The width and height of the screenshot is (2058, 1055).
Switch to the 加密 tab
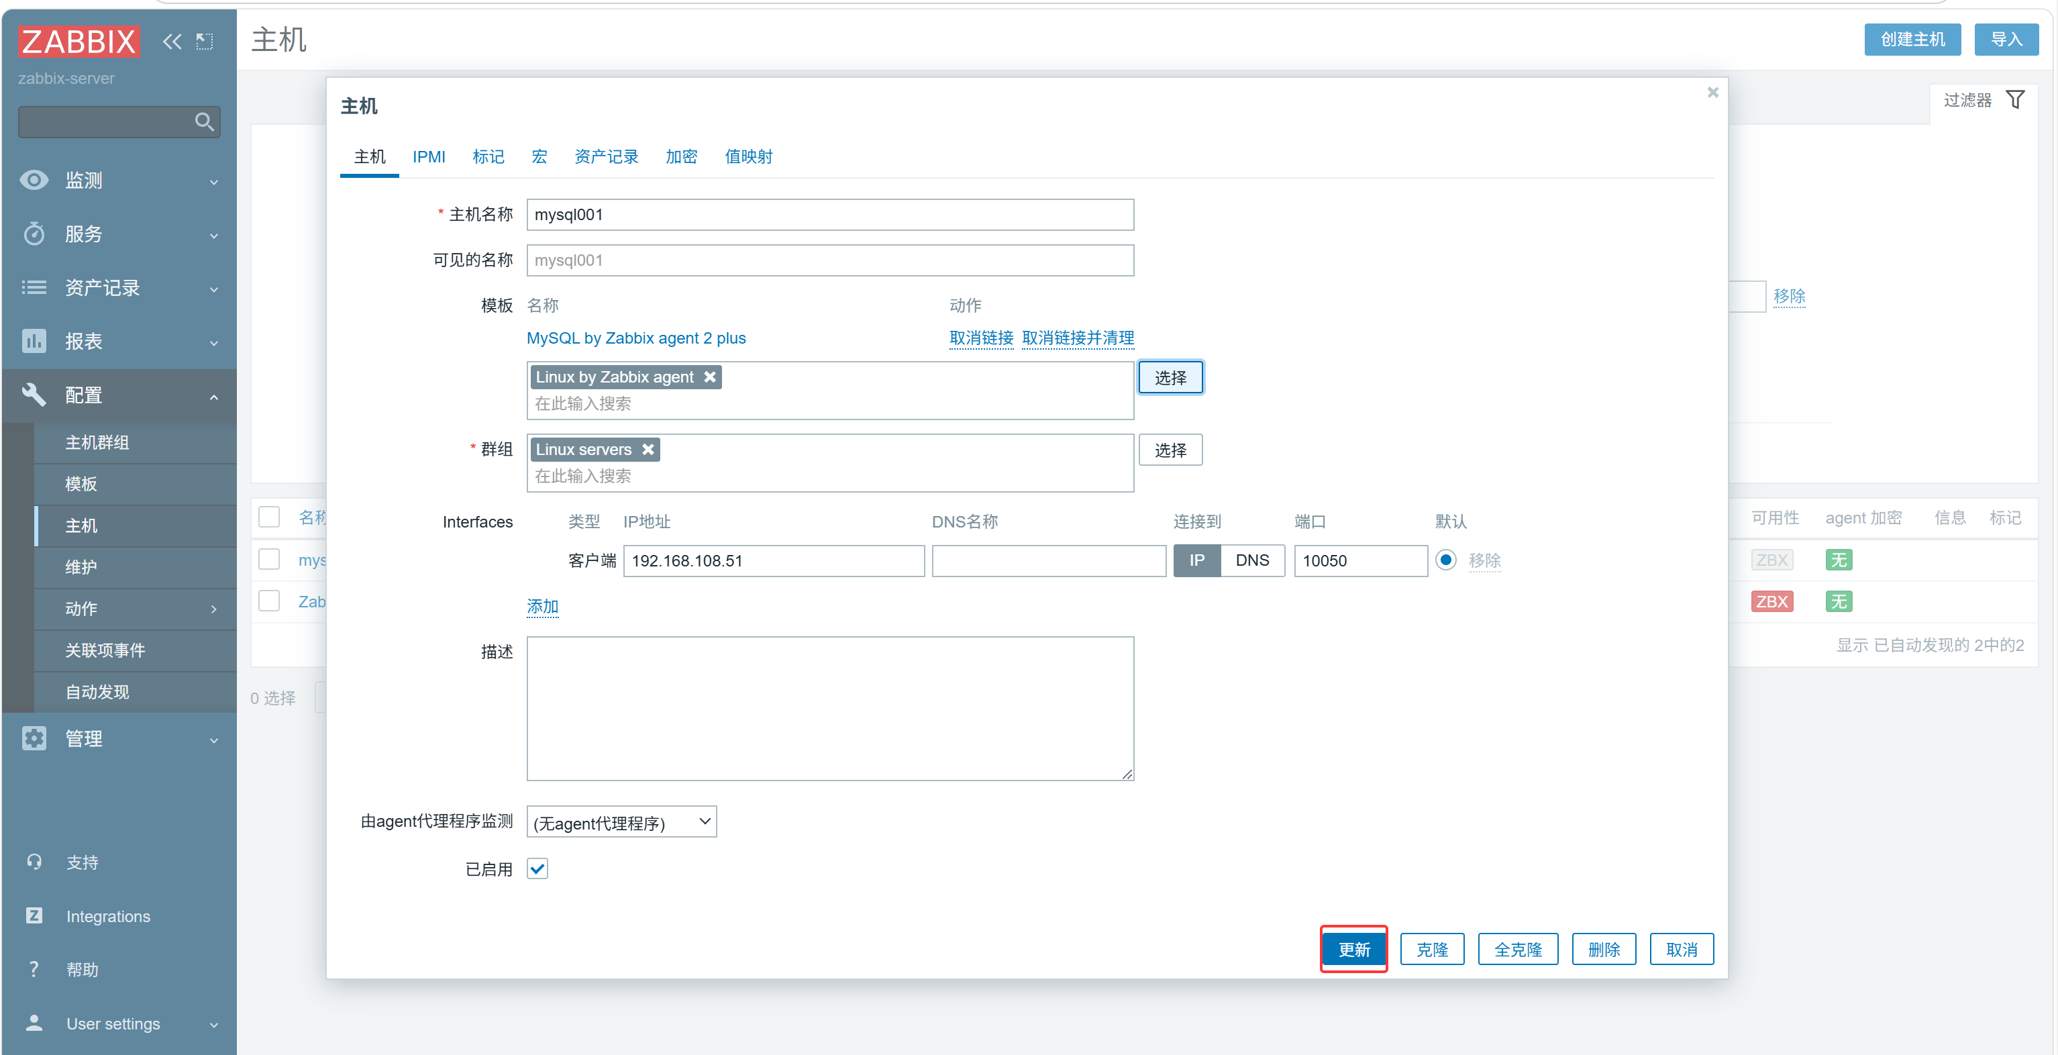tap(682, 156)
